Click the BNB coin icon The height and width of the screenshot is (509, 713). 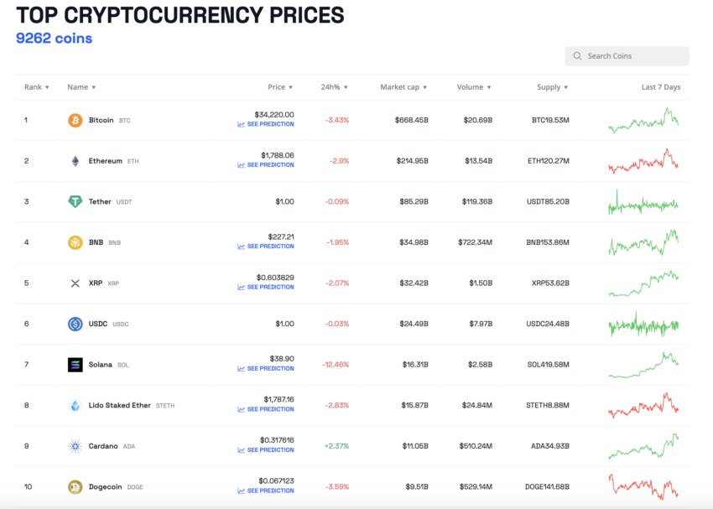(75, 242)
